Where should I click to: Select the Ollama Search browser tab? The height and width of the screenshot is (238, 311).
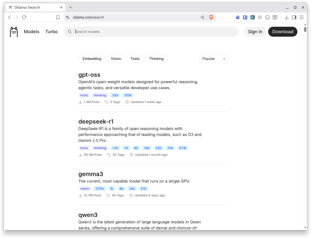click(x=35, y=7)
